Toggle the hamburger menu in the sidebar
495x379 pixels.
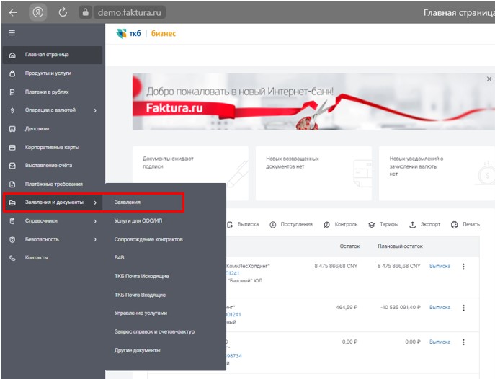pos(12,33)
